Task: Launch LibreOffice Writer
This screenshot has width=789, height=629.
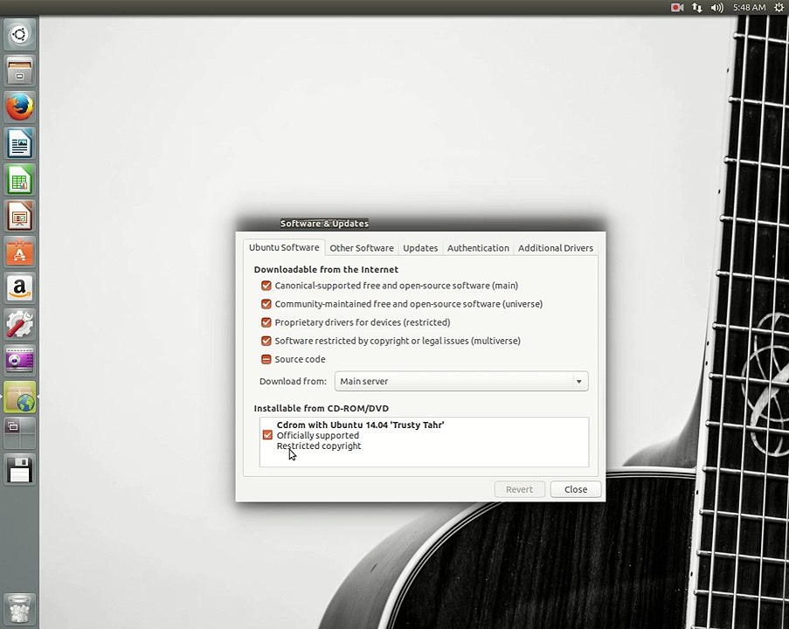Action: [19, 143]
